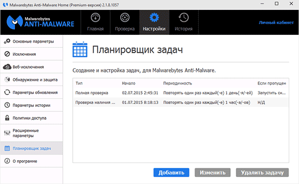Click the 1 час(-а/-ов) periodicity cell
Image resolution: width=299 pixels, height=184 pixels.
[x=207, y=102]
